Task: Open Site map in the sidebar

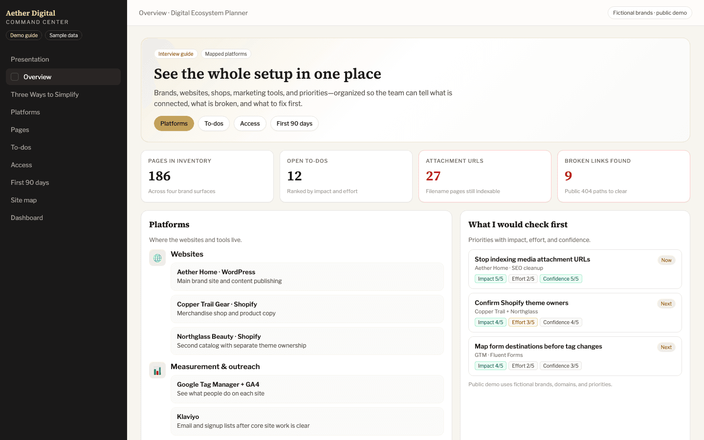Action: tap(63, 200)
